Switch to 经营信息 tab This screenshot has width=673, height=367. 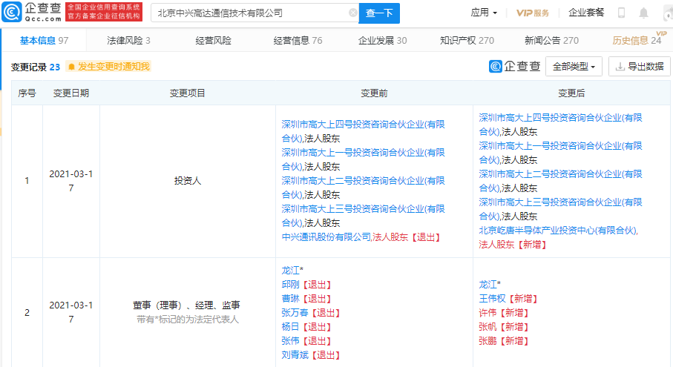298,40
